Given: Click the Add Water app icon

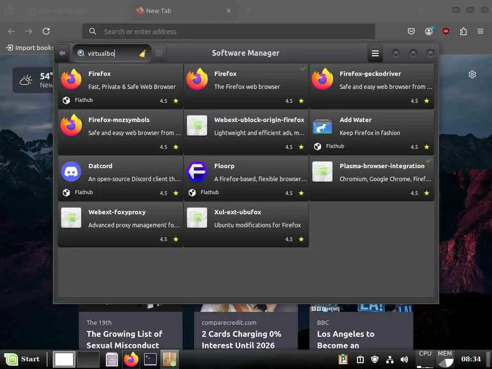Looking at the screenshot, I should click(322, 126).
